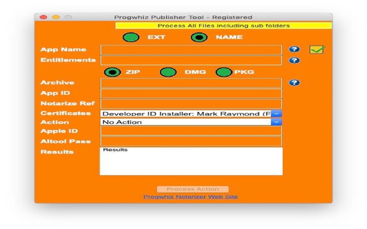Choose the DMG archive option
Screen dimensions: 367x229
click(x=168, y=72)
